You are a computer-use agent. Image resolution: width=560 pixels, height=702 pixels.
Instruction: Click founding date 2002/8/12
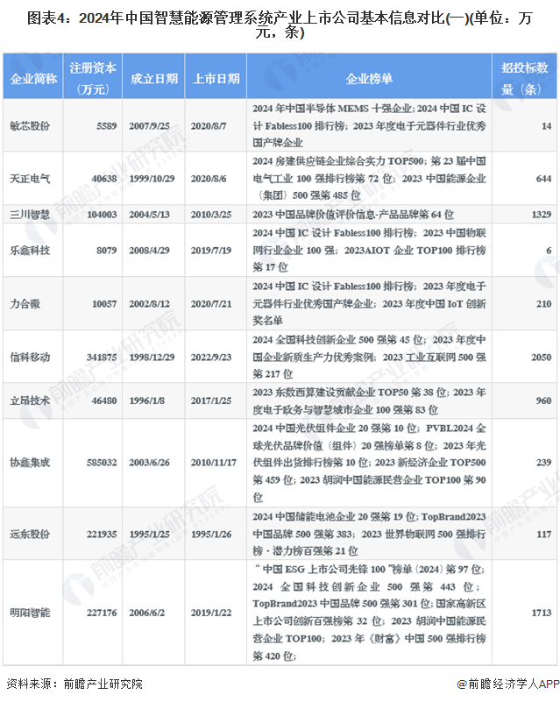point(150,304)
